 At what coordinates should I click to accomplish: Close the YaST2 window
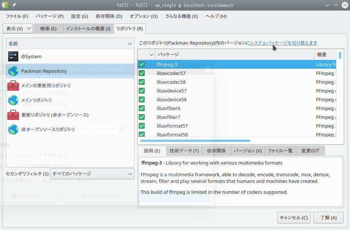pyautogui.click(x=345, y=5)
